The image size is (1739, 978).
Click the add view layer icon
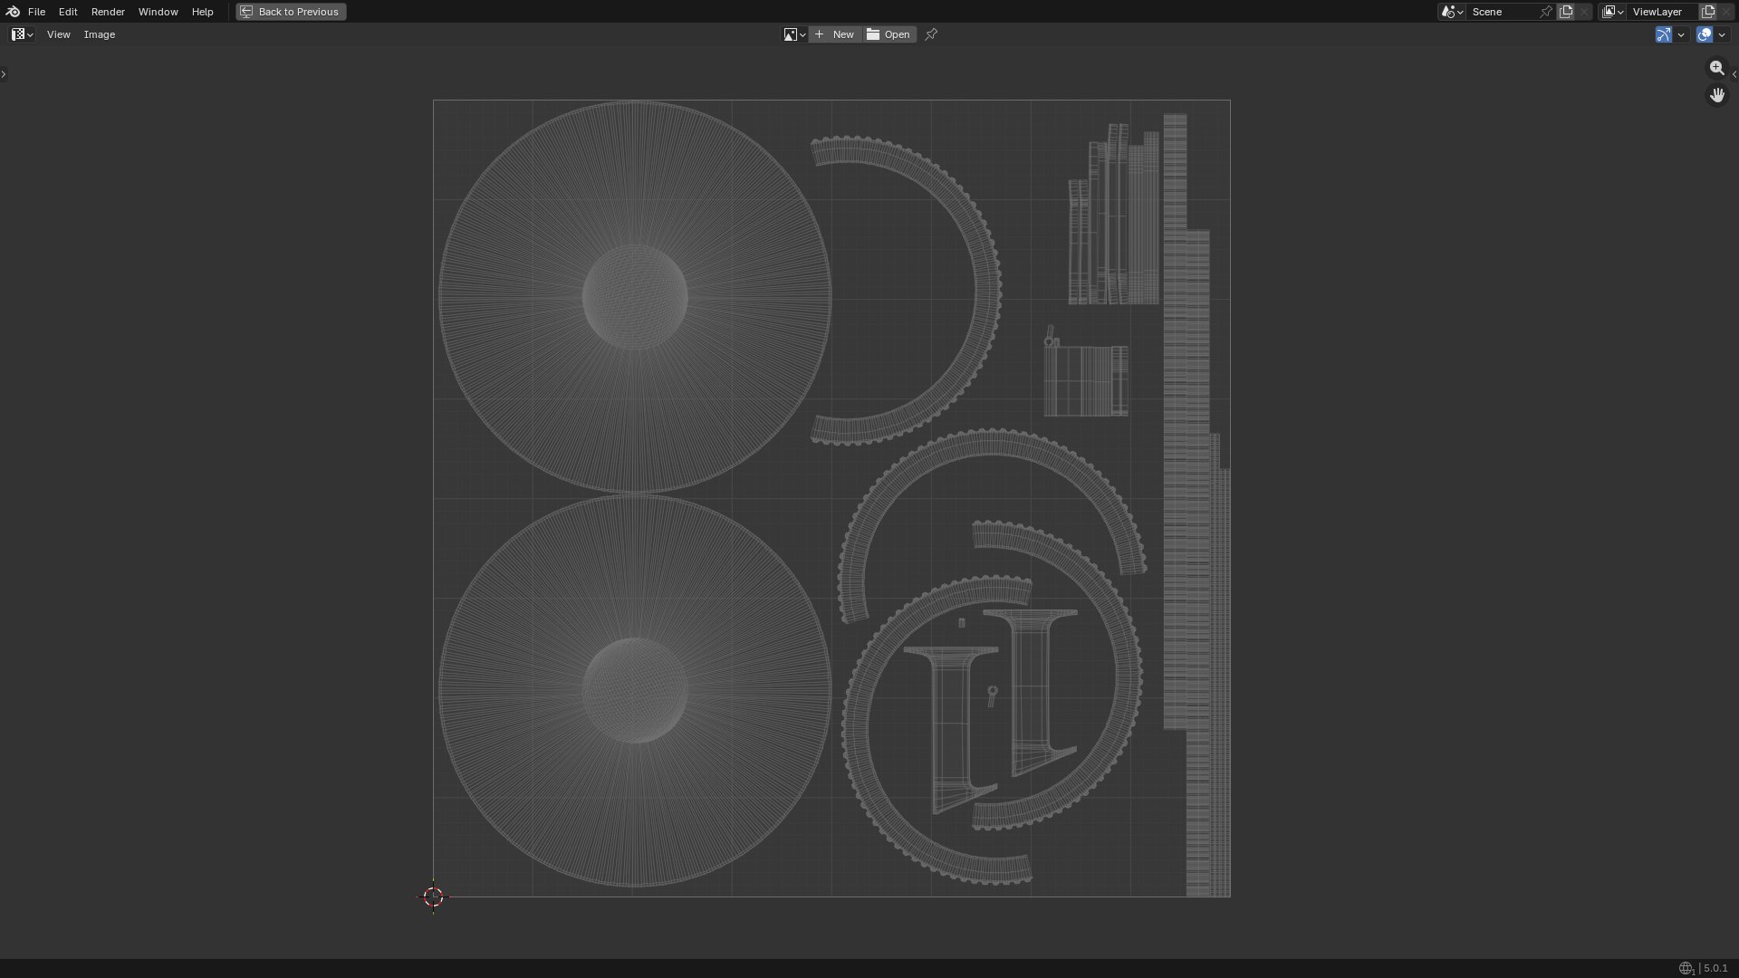pos(1708,12)
